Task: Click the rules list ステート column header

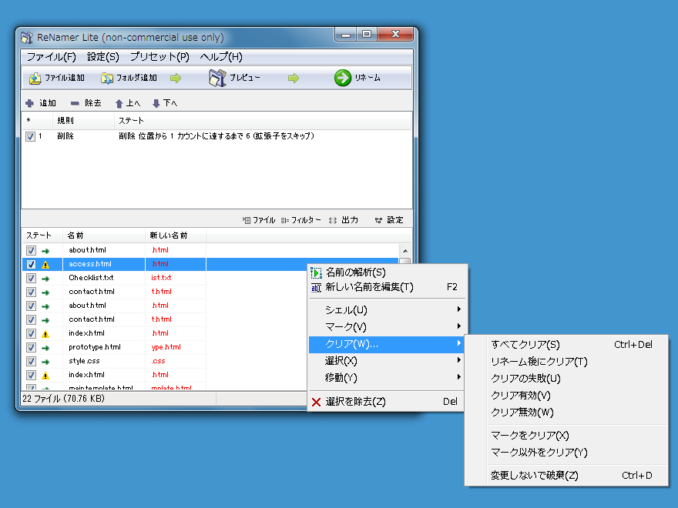Action: pos(263,121)
